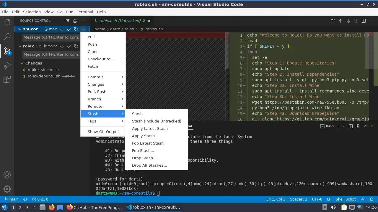Open the Source Control view icon
378x212 pixels.
coord(7,51)
